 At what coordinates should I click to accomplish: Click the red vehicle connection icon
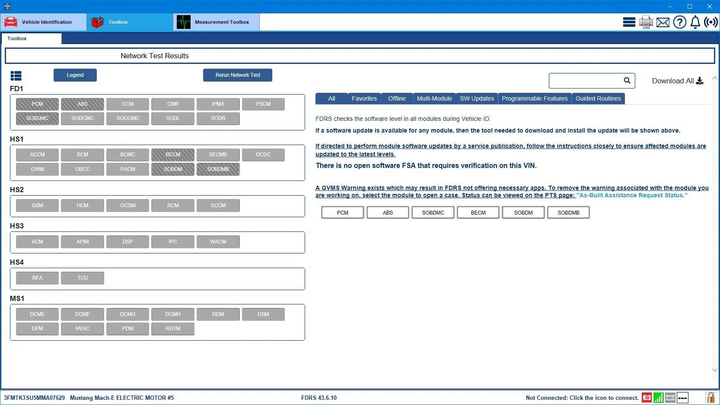coord(647,398)
